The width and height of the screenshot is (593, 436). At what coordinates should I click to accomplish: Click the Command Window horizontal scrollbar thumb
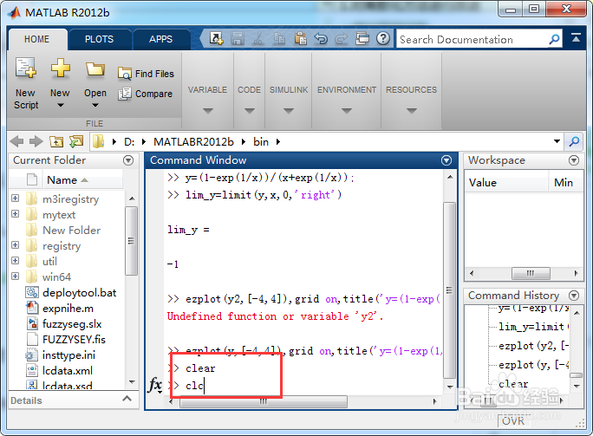pos(264,401)
